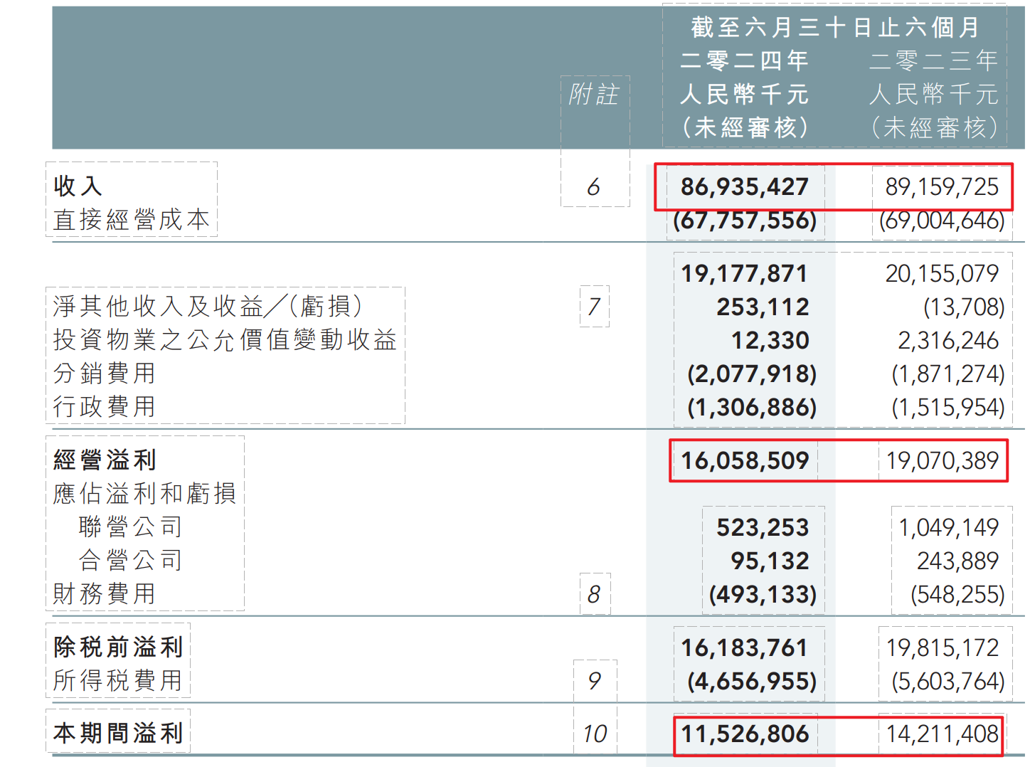Viewport: 1030px width, 767px height.
Task: Click the 經營溢利 row label
Action: 105,460
